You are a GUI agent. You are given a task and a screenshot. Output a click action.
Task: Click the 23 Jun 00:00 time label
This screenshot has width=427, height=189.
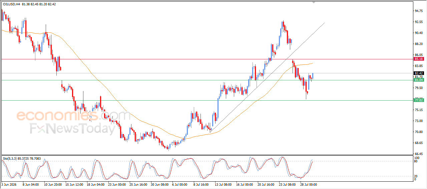coord(117,184)
